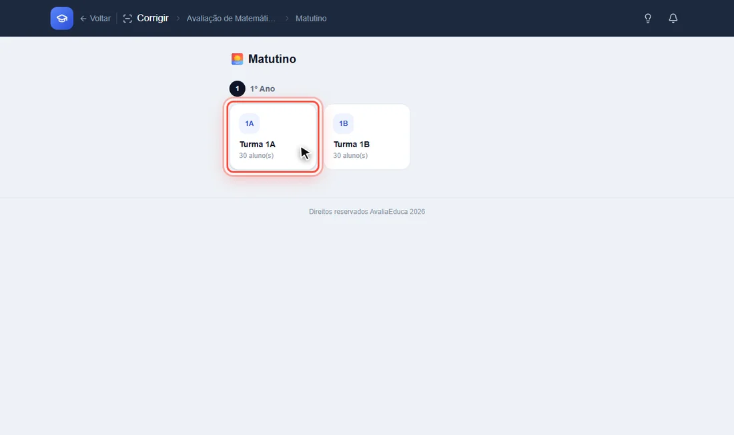The height and width of the screenshot is (435, 734).
Task: Click the Turma 1A name
Action: [258, 145]
